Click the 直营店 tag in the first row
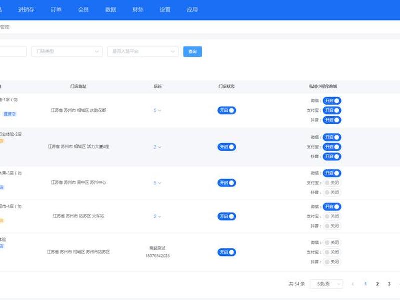 pyautogui.click(x=10, y=114)
